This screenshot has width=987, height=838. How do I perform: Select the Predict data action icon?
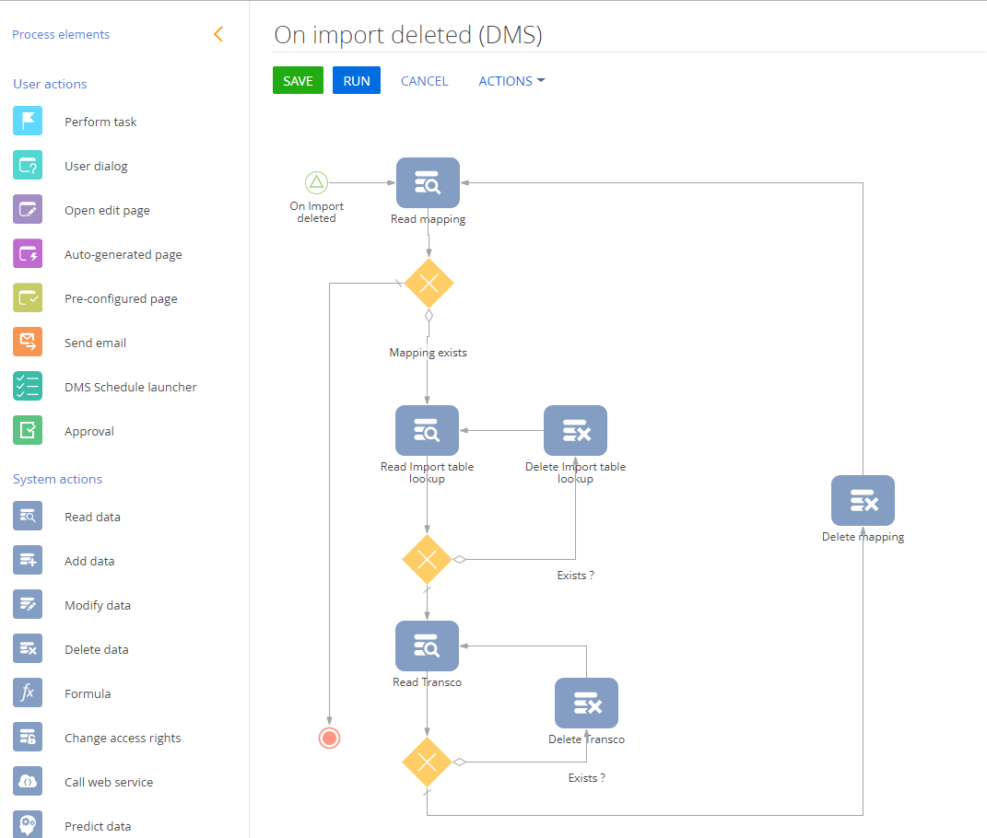27,822
